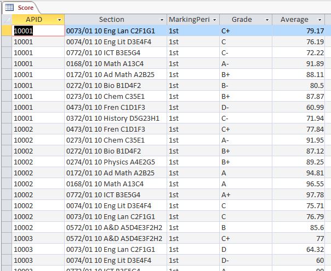Click the average value 94.81
The width and height of the screenshot is (331, 271).
point(315,173)
